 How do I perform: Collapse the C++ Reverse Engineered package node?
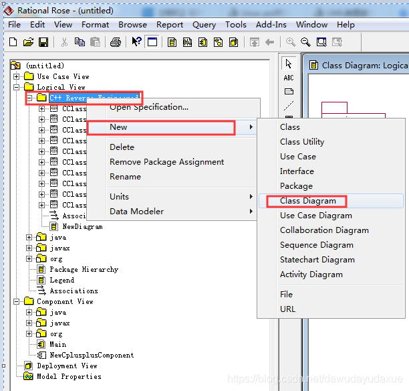tap(29, 98)
